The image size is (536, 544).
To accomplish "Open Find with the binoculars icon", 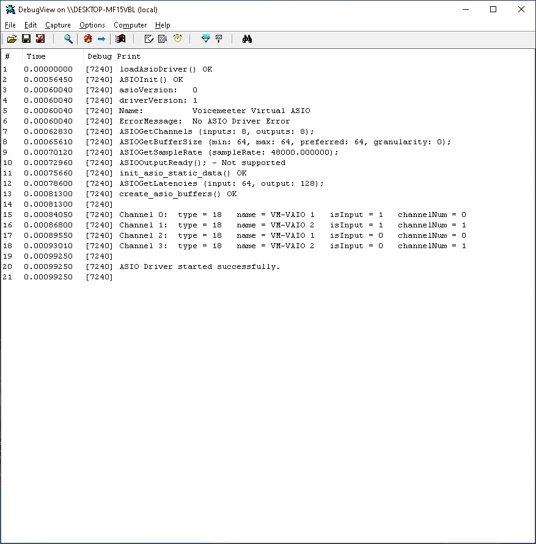I will (x=247, y=39).
